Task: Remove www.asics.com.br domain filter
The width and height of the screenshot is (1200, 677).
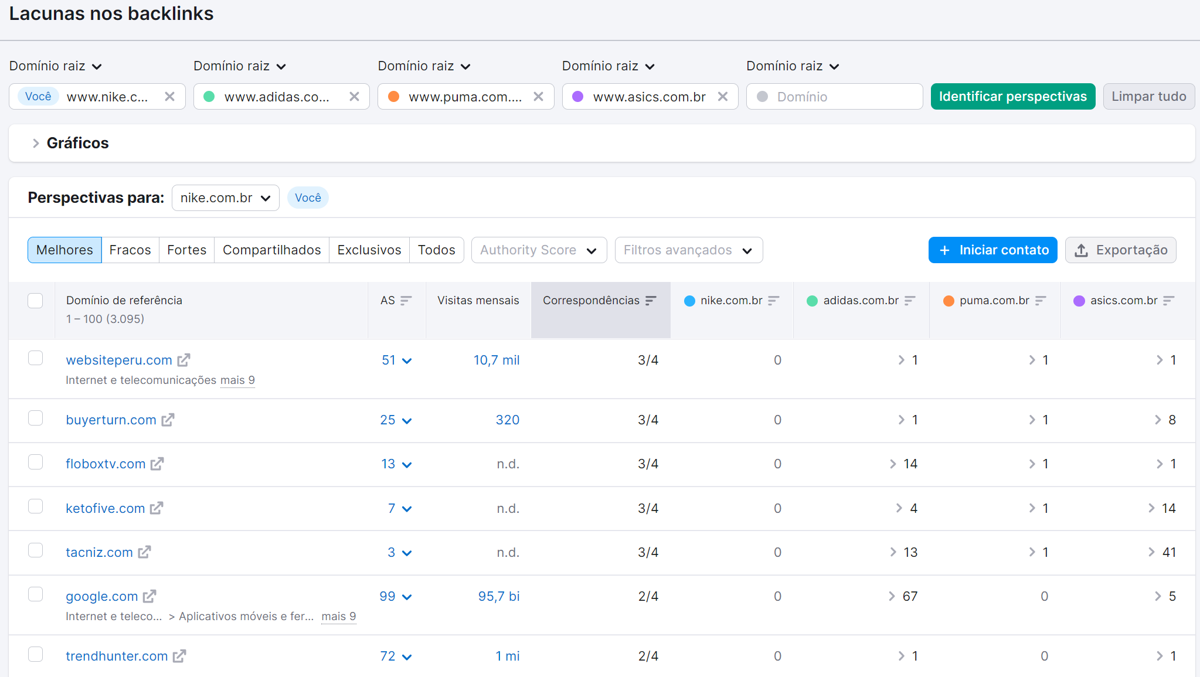Action: click(x=723, y=96)
